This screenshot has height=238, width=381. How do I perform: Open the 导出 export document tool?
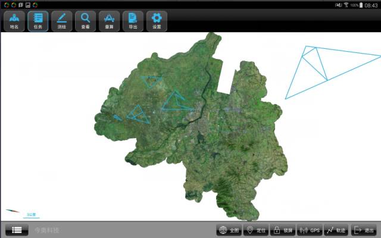(x=133, y=21)
